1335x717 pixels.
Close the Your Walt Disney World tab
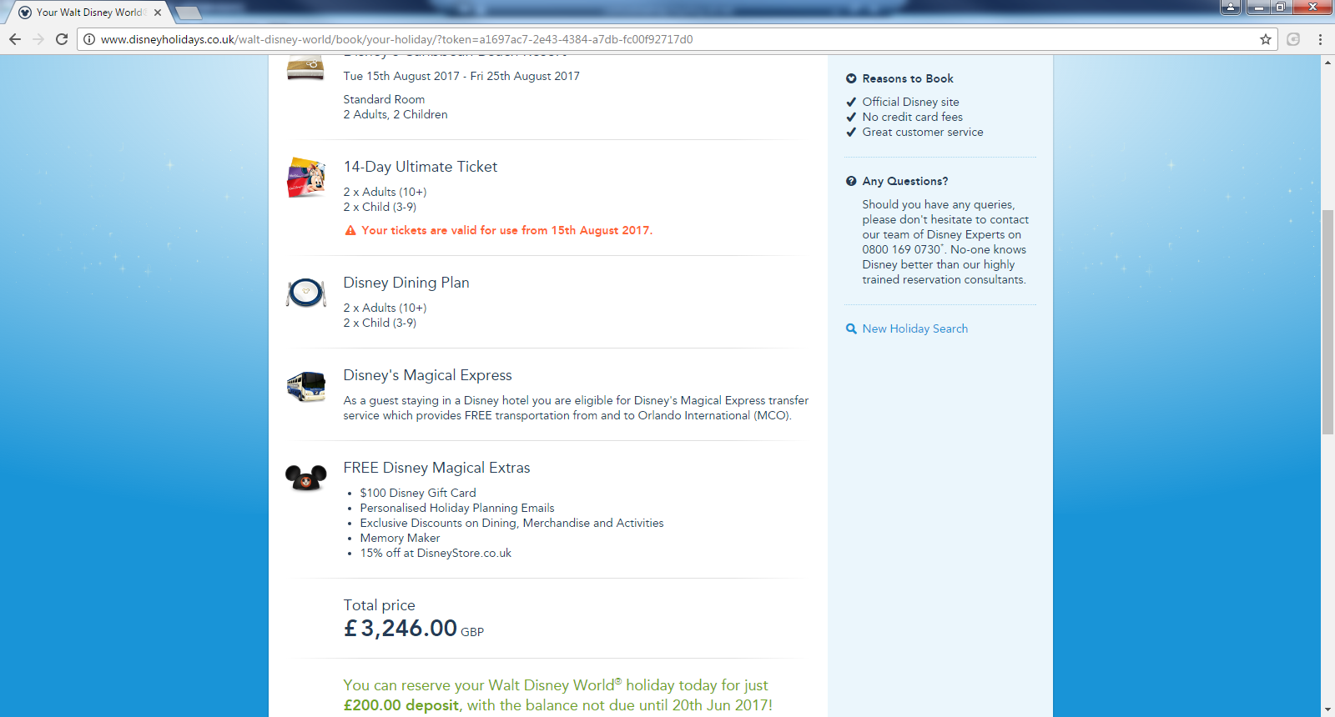(x=158, y=13)
